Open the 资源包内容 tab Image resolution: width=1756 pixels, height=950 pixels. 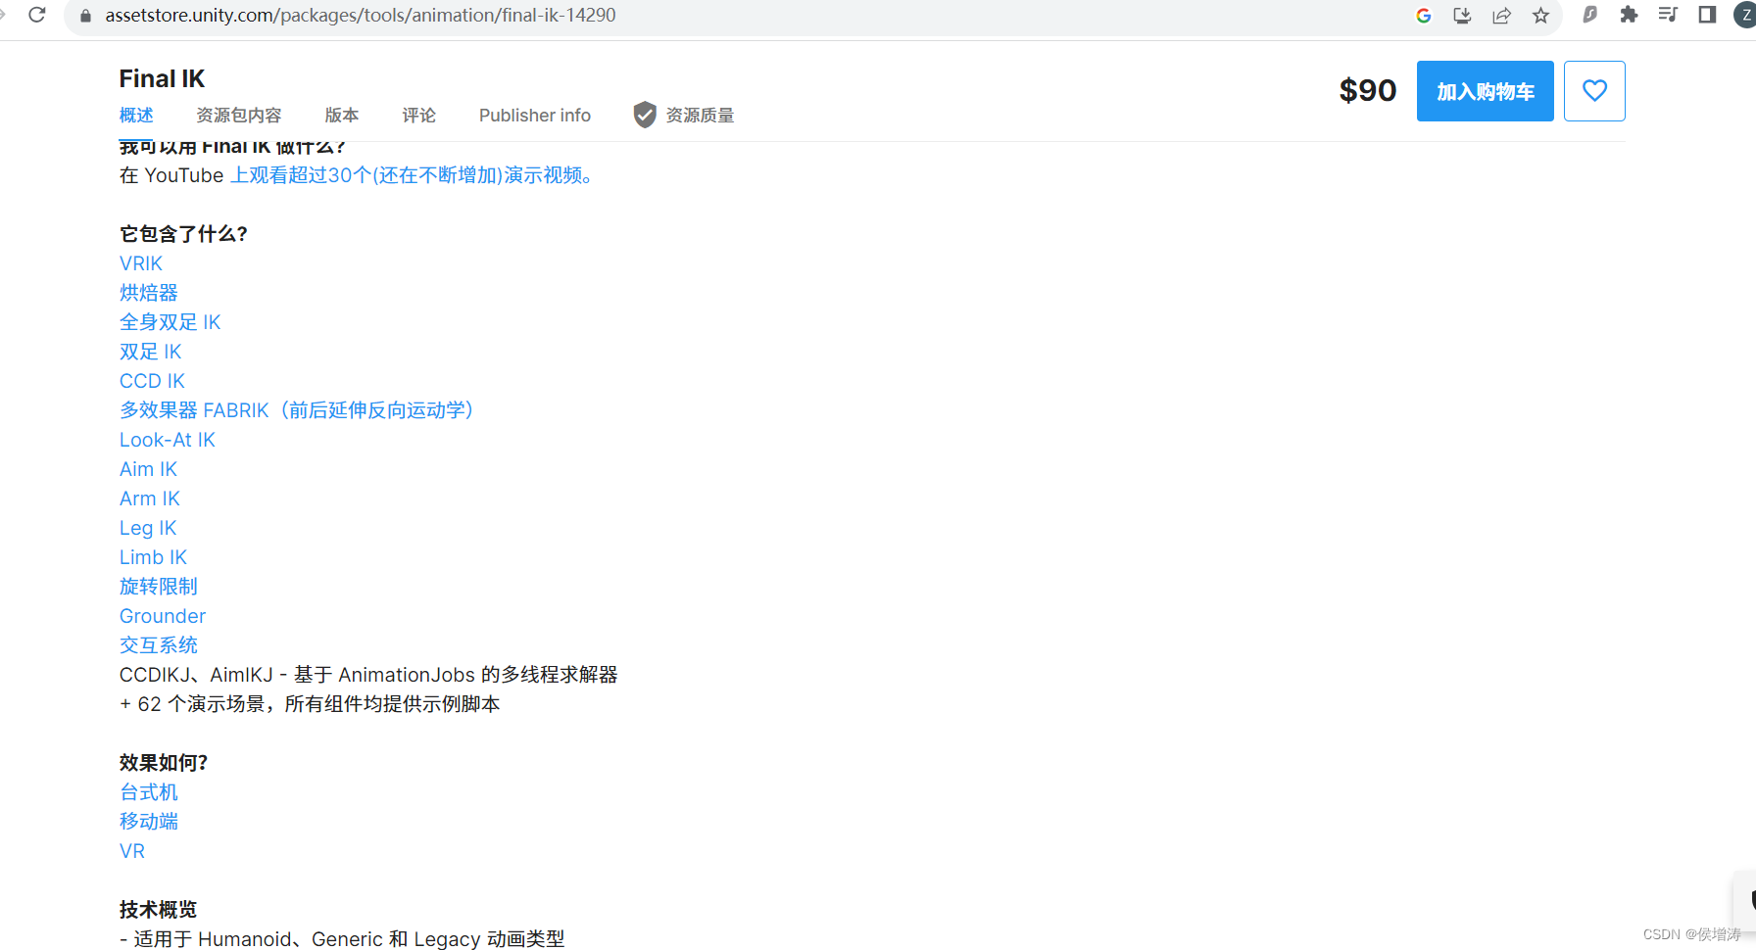(239, 116)
